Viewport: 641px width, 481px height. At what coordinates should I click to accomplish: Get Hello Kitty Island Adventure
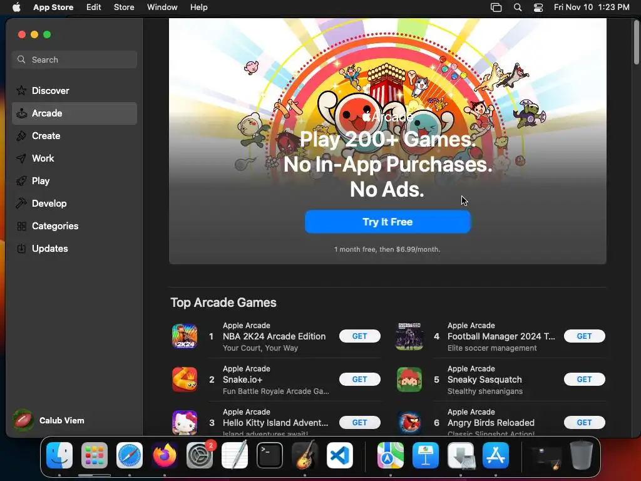[360, 423]
